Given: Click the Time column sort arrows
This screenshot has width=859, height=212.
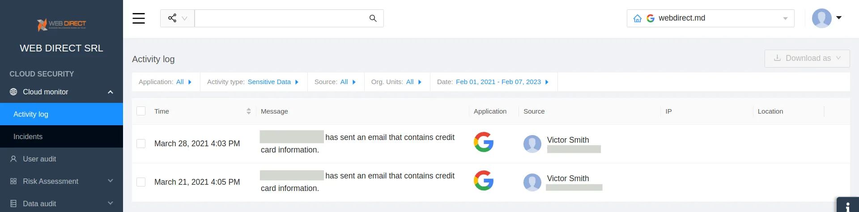Looking at the screenshot, I should click(249, 111).
